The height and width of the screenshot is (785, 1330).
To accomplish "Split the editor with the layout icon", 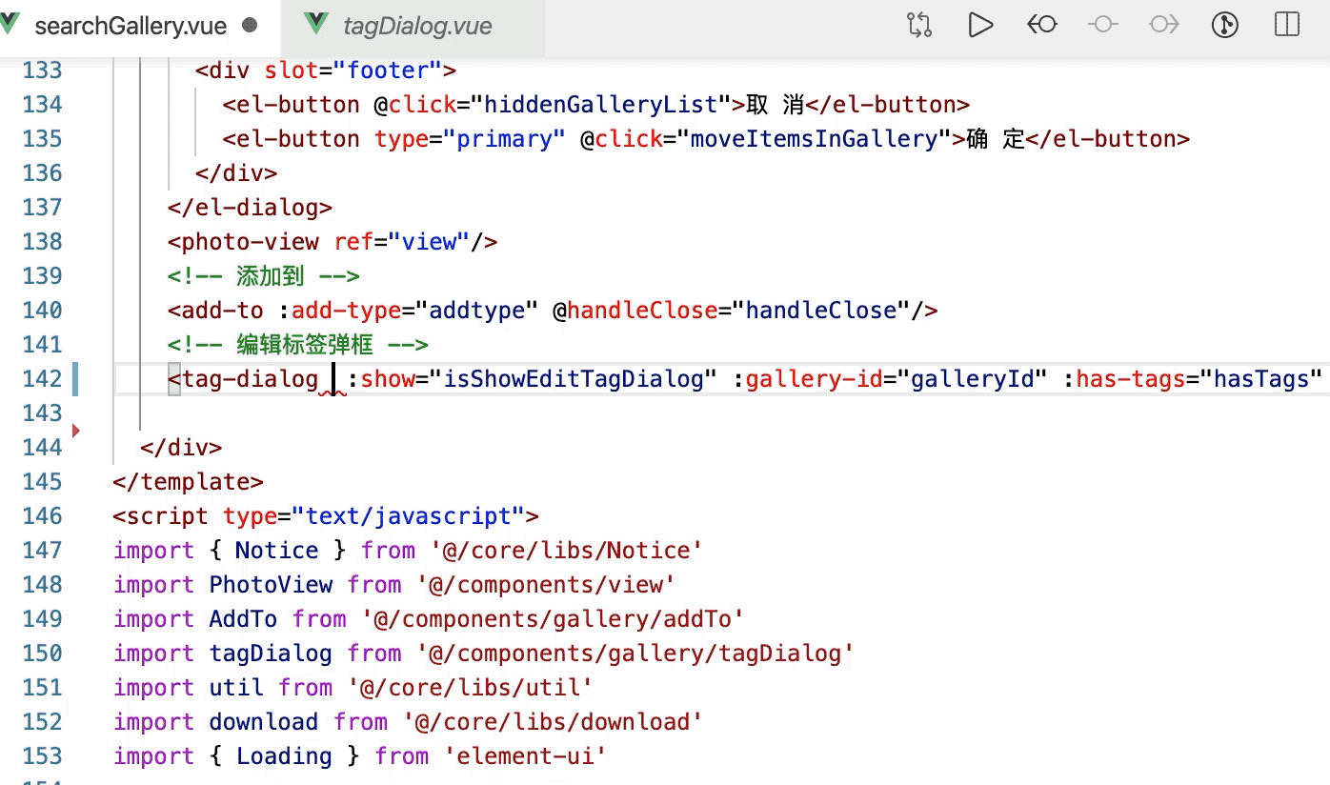I will pyautogui.click(x=1286, y=25).
